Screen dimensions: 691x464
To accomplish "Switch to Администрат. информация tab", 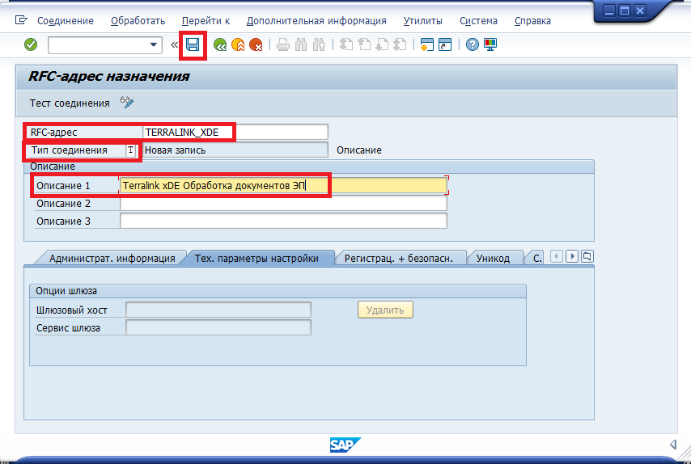I will point(112,259).
